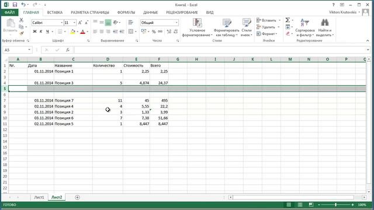Click decrease decimal icon
This screenshot has height=210, width=374.
(175, 32)
